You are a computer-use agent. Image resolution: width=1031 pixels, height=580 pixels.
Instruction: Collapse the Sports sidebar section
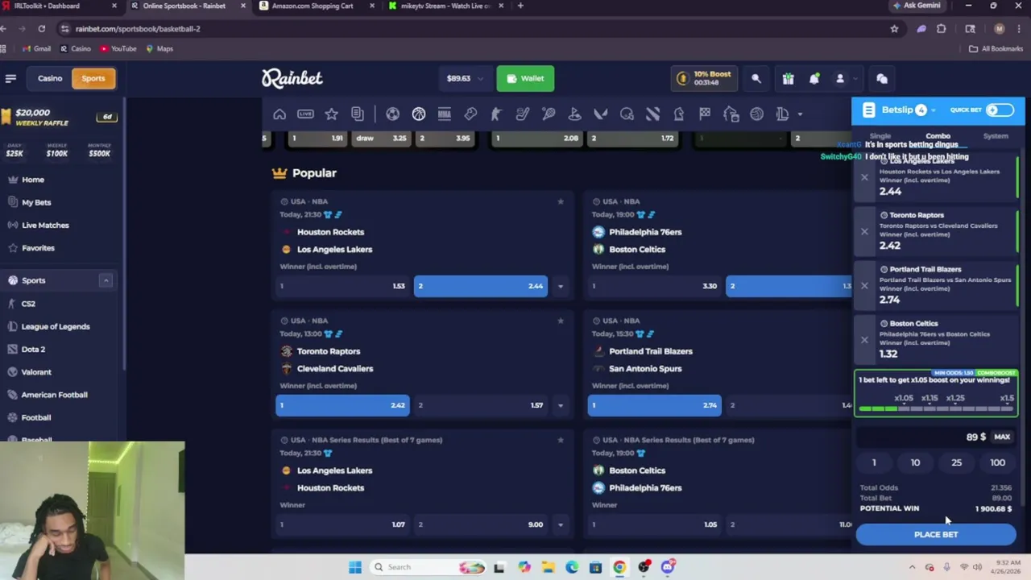106,280
